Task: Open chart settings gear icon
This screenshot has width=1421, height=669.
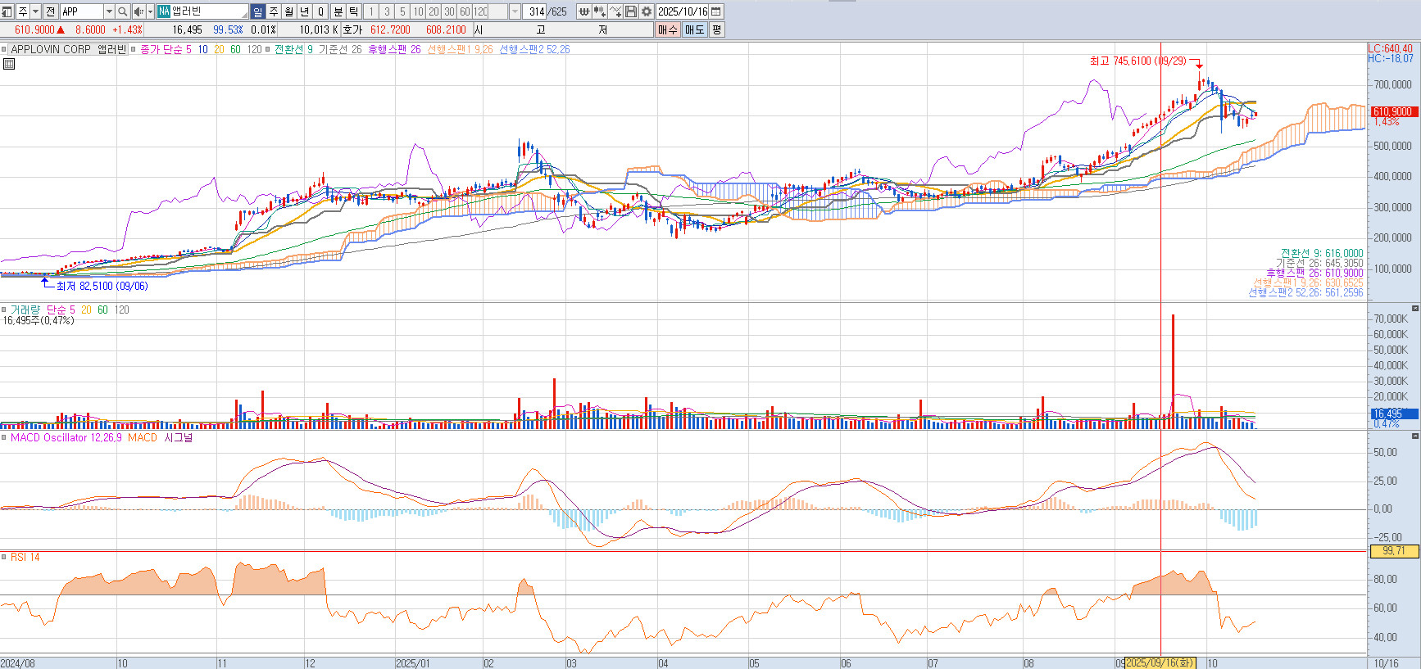Action: [647, 11]
